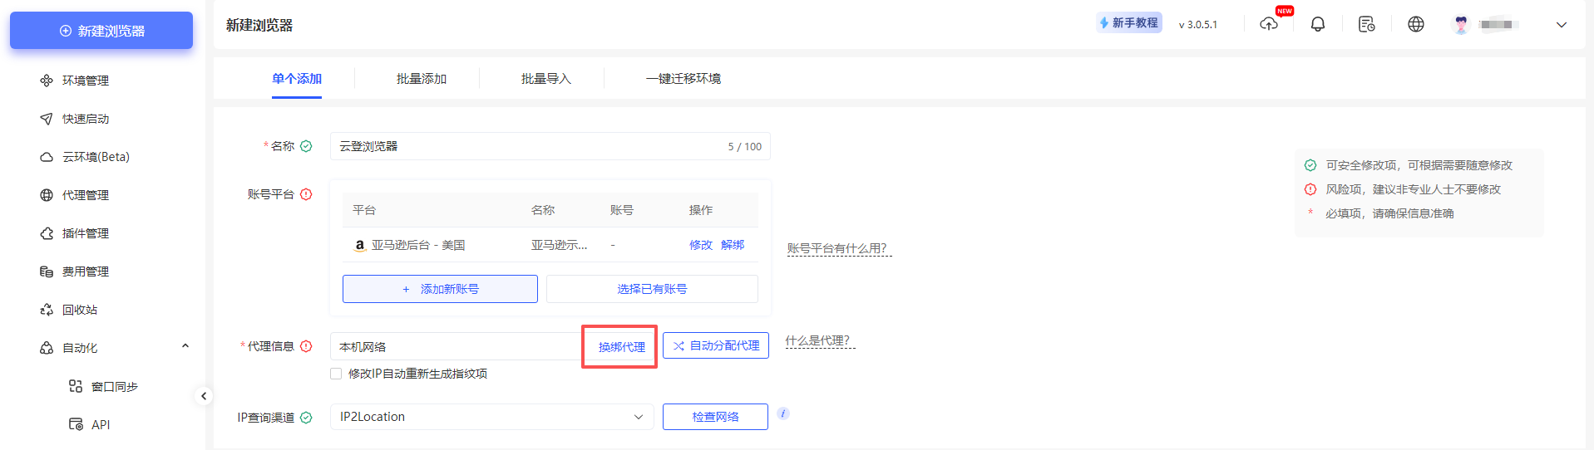Image resolution: width=1594 pixels, height=450 pixels.
Task: Open the 什么是代理? help link
Action: [820, 340]
